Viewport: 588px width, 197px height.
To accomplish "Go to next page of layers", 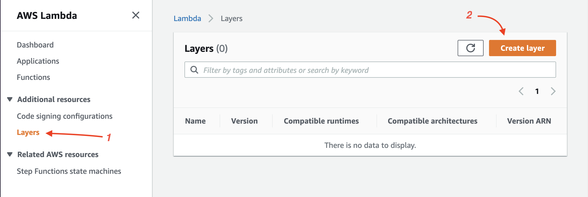I will (x=553, y=91).
